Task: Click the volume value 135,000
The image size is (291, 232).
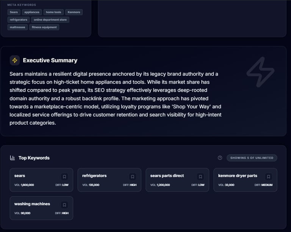Action: [x=94, y=185]
